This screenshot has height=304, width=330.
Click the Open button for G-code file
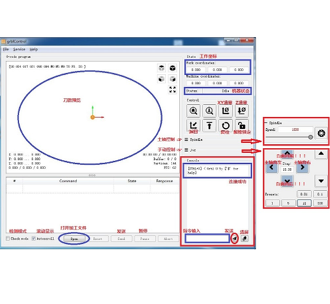coord(74,239)
